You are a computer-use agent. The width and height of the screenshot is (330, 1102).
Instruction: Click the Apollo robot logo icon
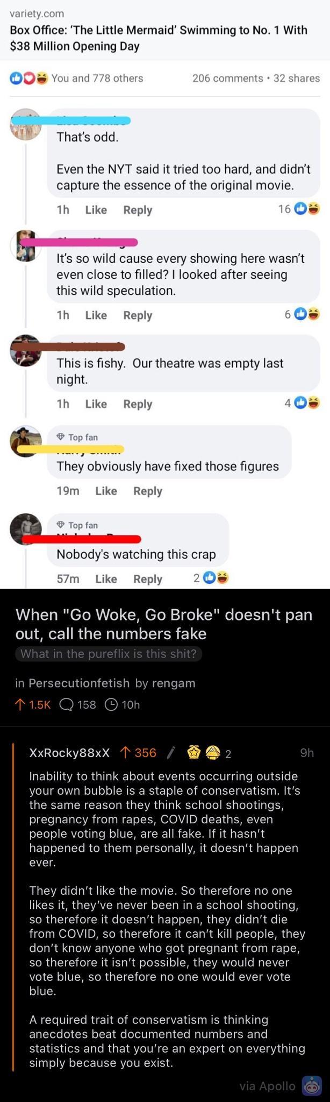312,1086
